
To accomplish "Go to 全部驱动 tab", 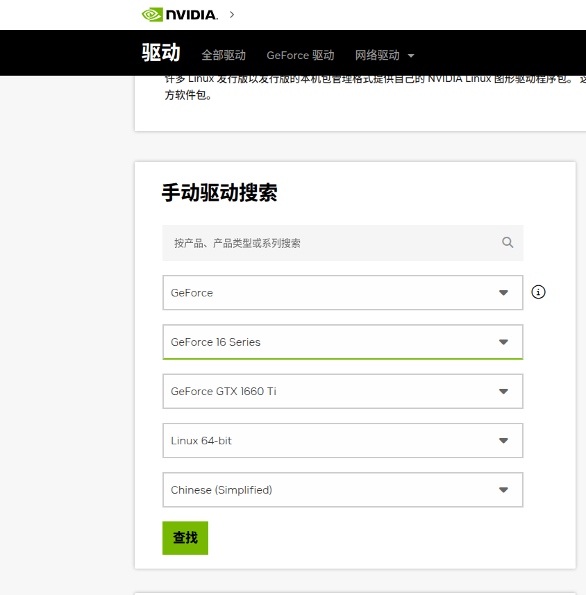I will [224, 56].
